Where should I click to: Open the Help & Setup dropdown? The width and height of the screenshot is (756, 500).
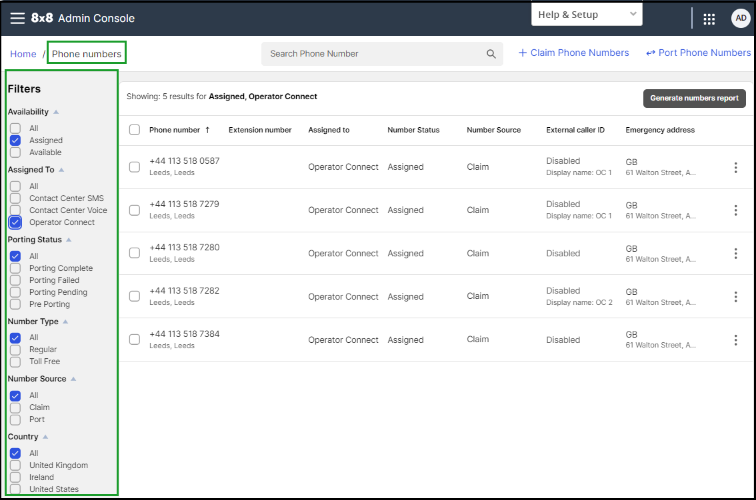[587, 15]
